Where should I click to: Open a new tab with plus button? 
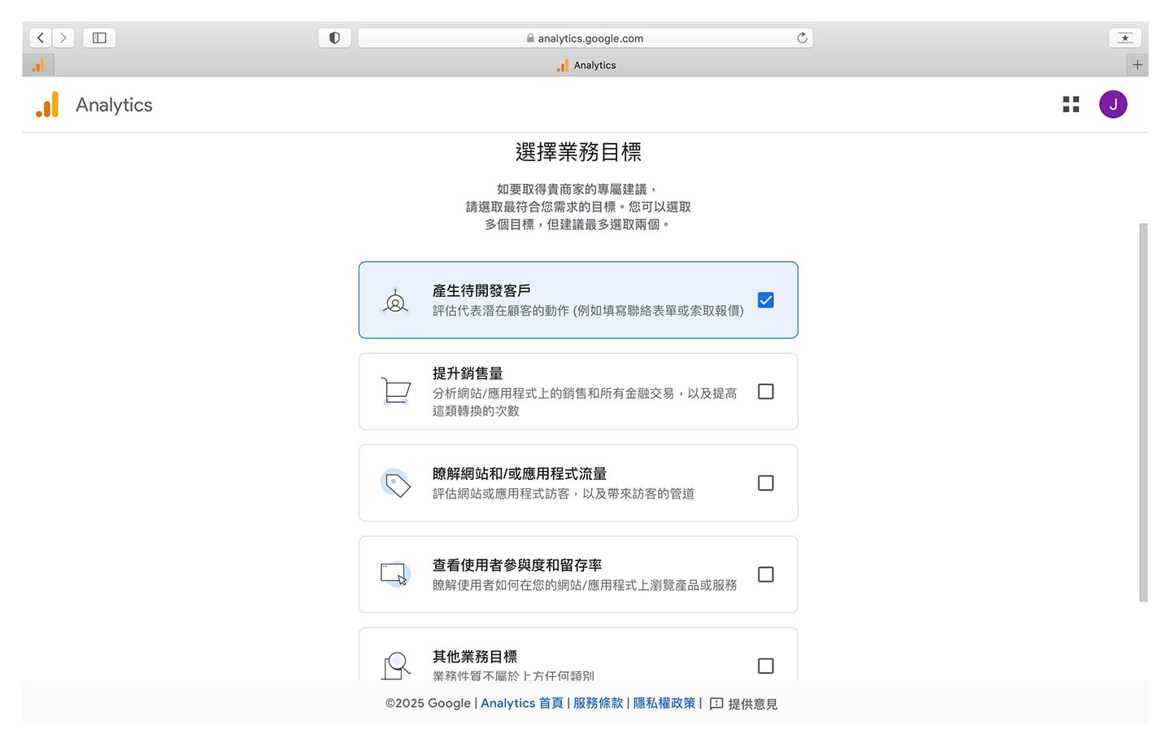point(1137,65)
